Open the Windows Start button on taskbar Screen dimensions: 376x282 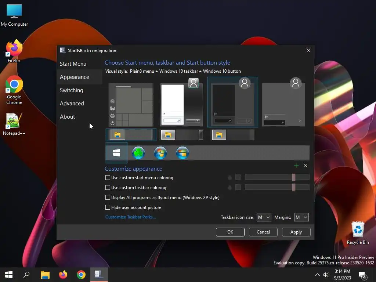[x=9, y=275]
